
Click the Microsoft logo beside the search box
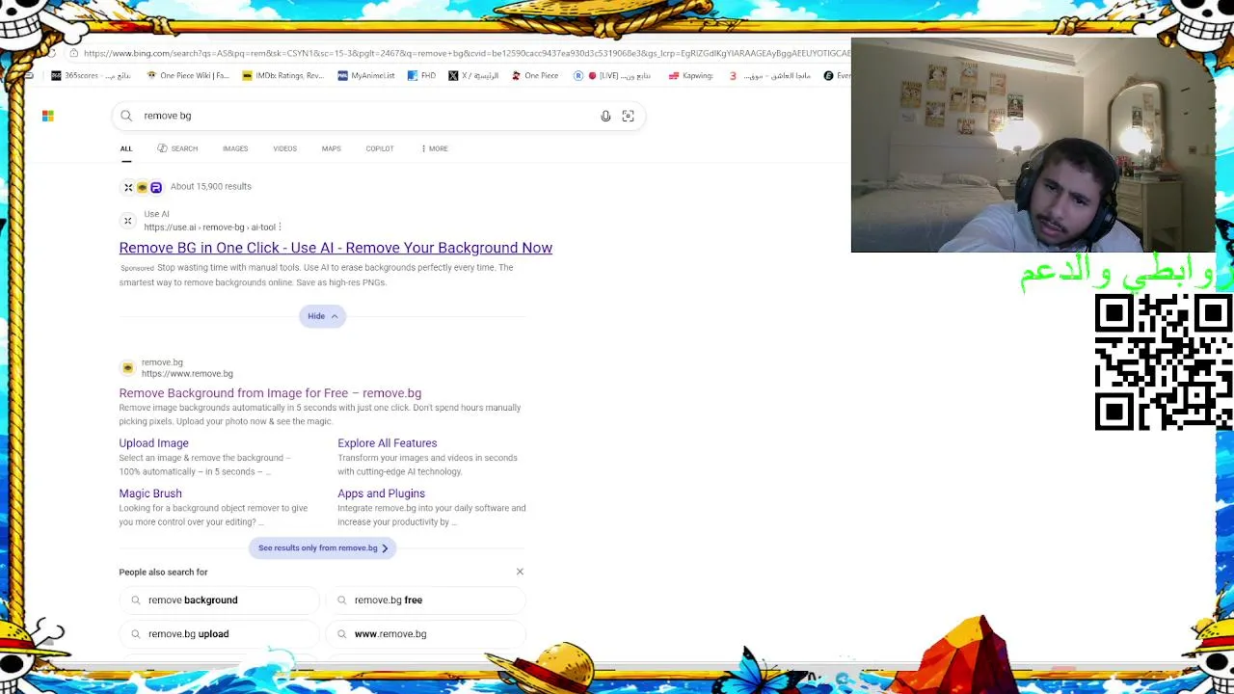coord(48,116)
